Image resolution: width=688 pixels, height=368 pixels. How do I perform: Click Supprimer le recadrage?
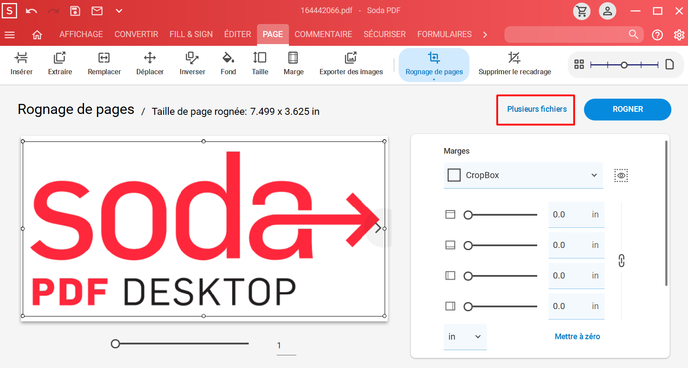point(514,64)
